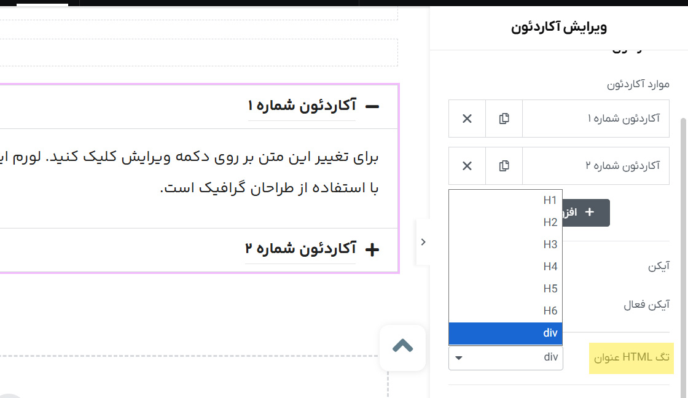Expand "آکاردئون شماره ۲" via its plus icon
This screenshot has width=688, height=398.
pos(373,249)
